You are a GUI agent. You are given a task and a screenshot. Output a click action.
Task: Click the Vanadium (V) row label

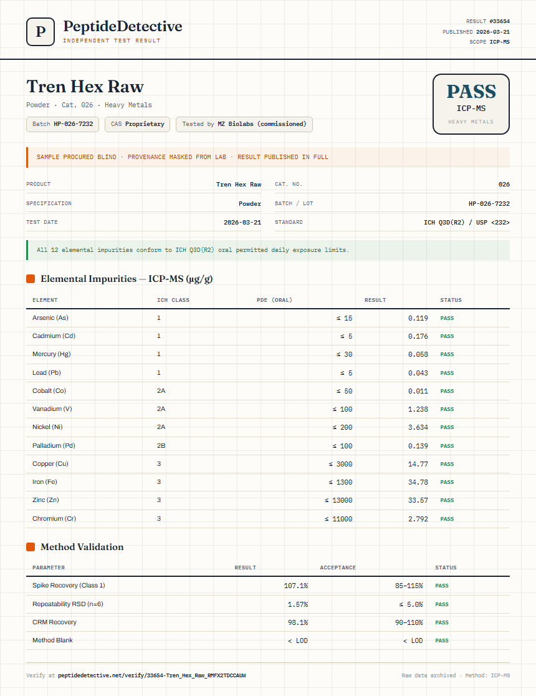tap(52, 409)
